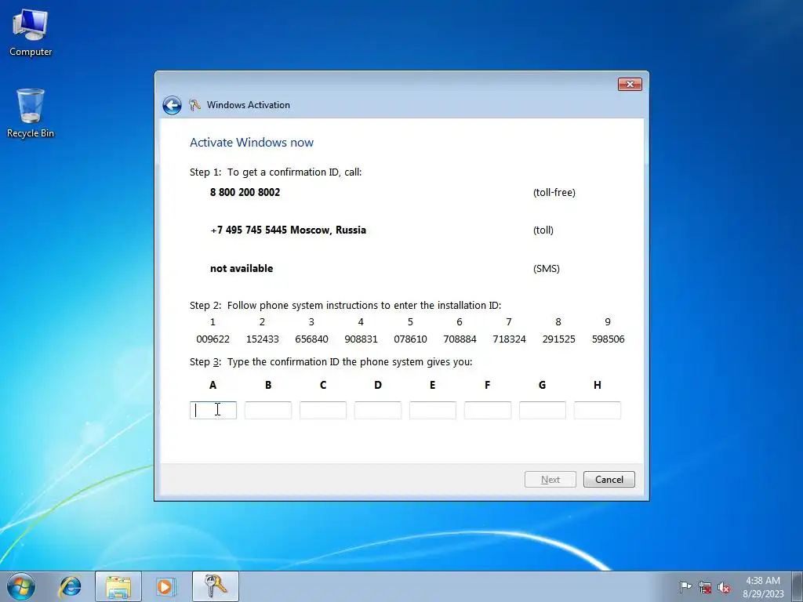
Task: Close the Windows Activation dialog
Action: pyautogui.click(x=630, y=84)
